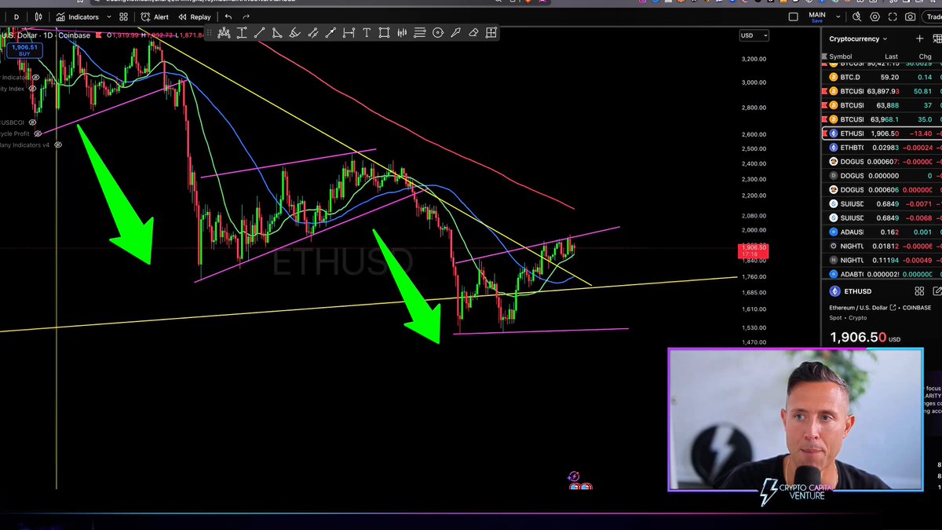942x530 pixels.
Task: Toggle visibility of Cycle Profit indicator
Action: tap(38, 134)
